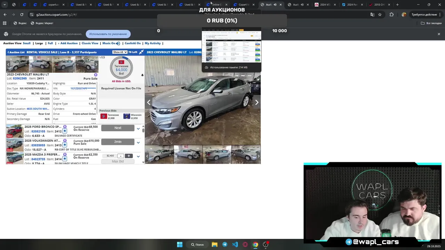Show next thumbnails in lot image strip

pos(96,64)
